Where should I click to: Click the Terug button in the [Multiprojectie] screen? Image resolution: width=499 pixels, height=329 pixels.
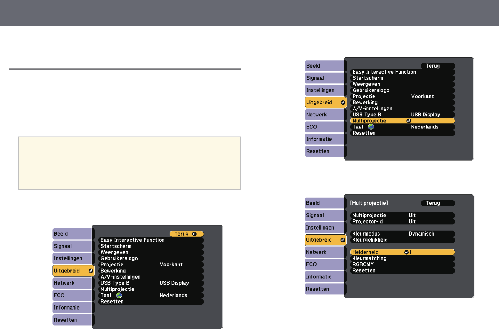pyautogui.click(x=438, y=203)
